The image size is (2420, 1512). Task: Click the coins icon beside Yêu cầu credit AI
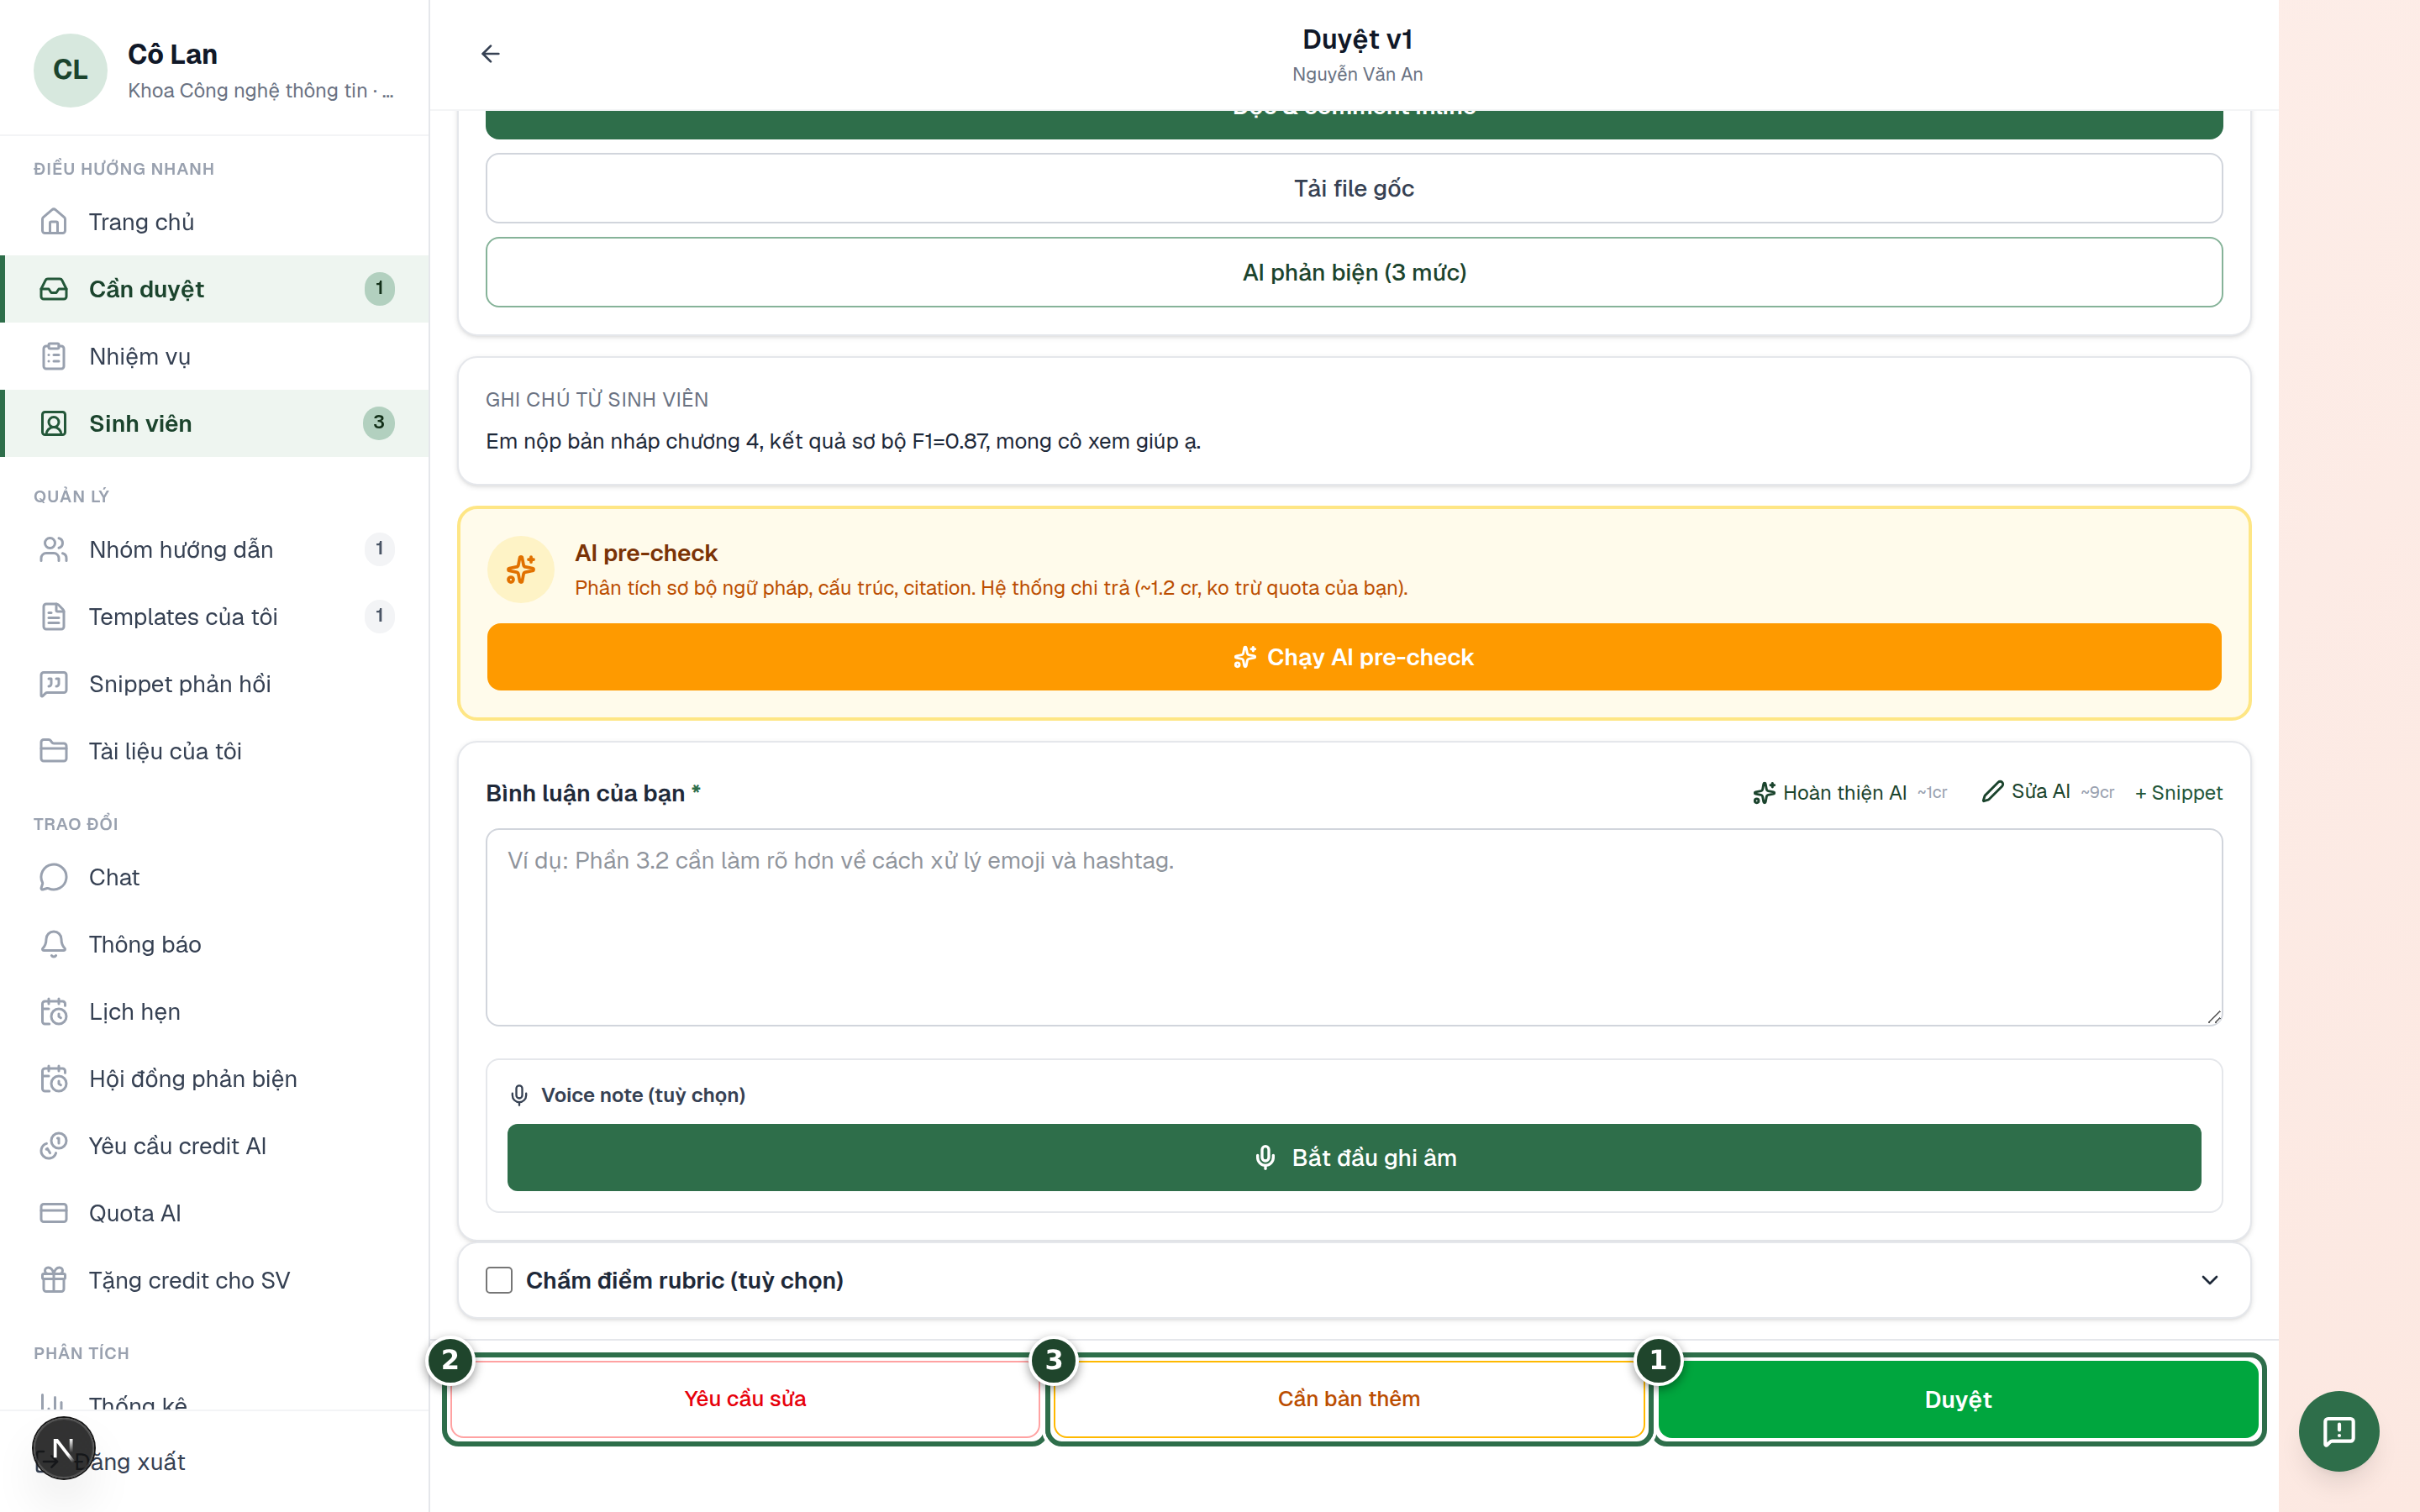54,1145
